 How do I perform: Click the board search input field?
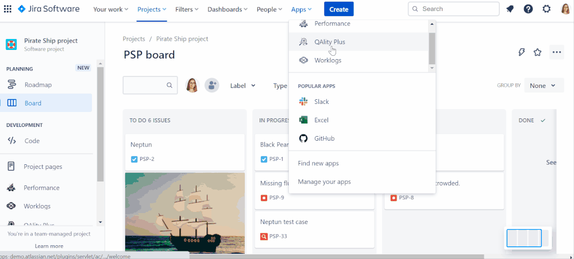tap(150, 85)
